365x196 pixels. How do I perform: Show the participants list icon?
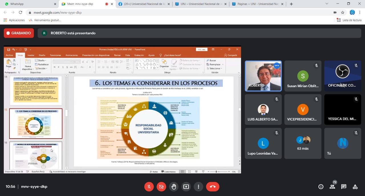coord(332,187)
